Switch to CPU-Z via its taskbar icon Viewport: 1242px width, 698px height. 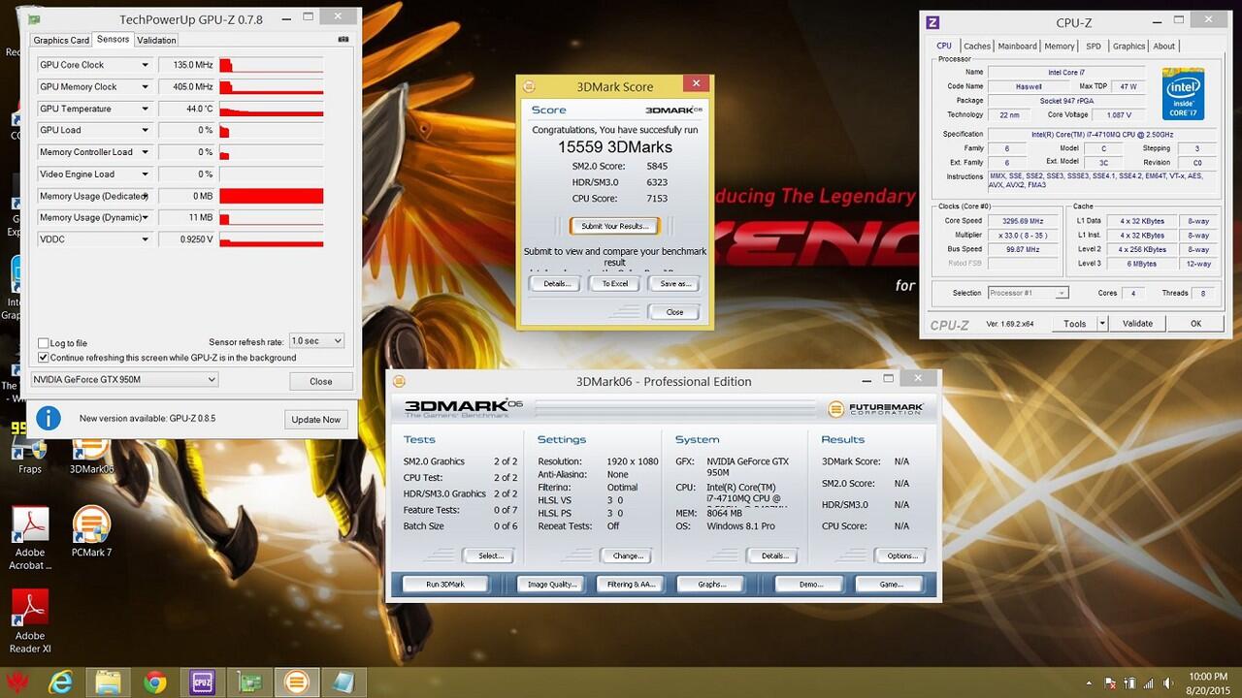click(202, 682)
